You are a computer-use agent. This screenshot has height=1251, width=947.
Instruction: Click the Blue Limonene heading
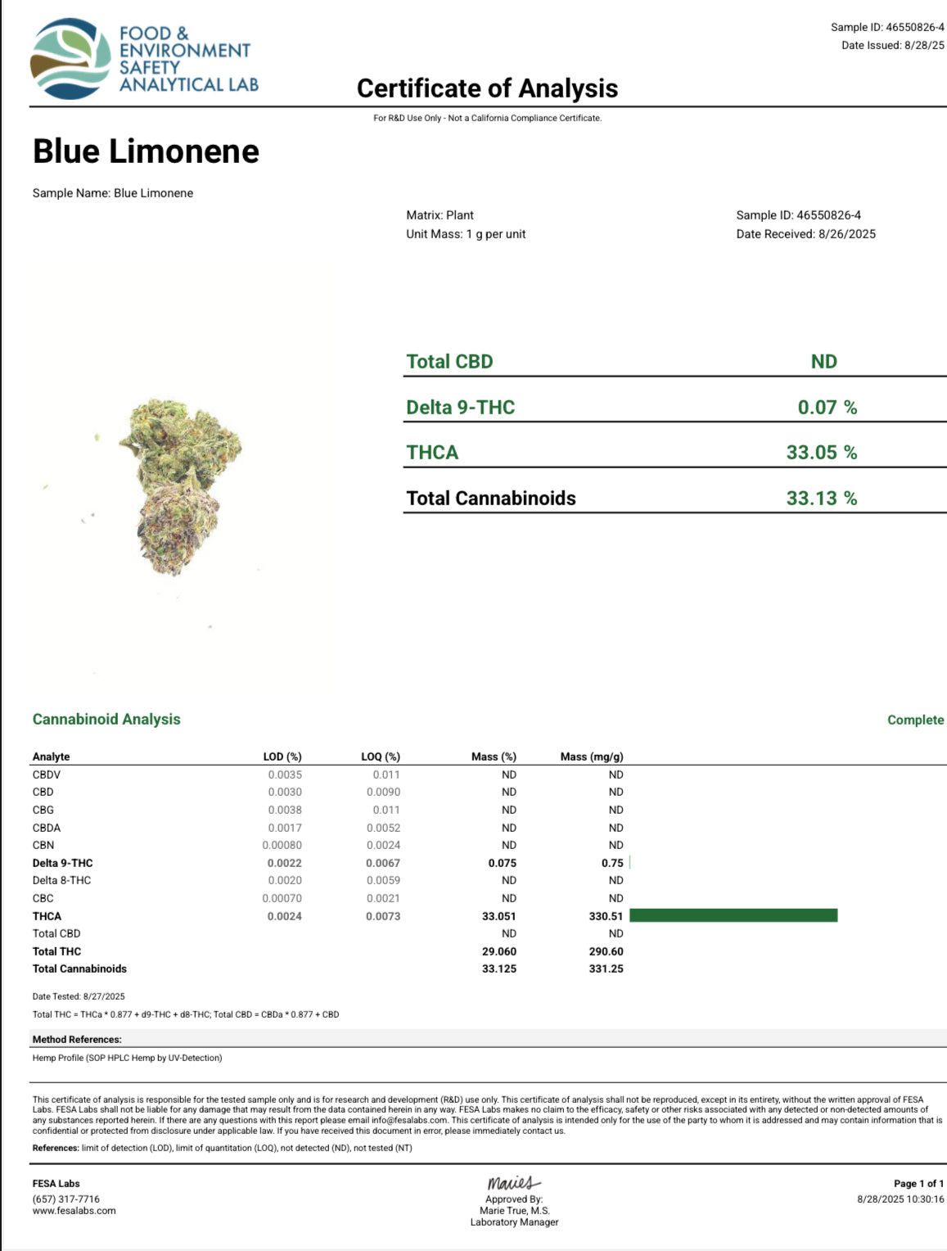pos(146,151)
